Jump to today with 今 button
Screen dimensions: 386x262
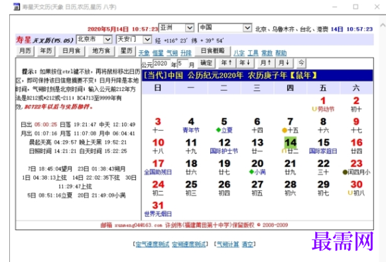(301, 63)
